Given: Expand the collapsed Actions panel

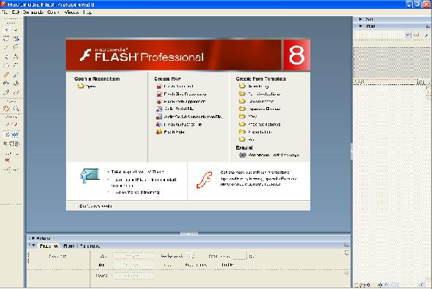Looking at the screenshot, I should tap(33, 238).
